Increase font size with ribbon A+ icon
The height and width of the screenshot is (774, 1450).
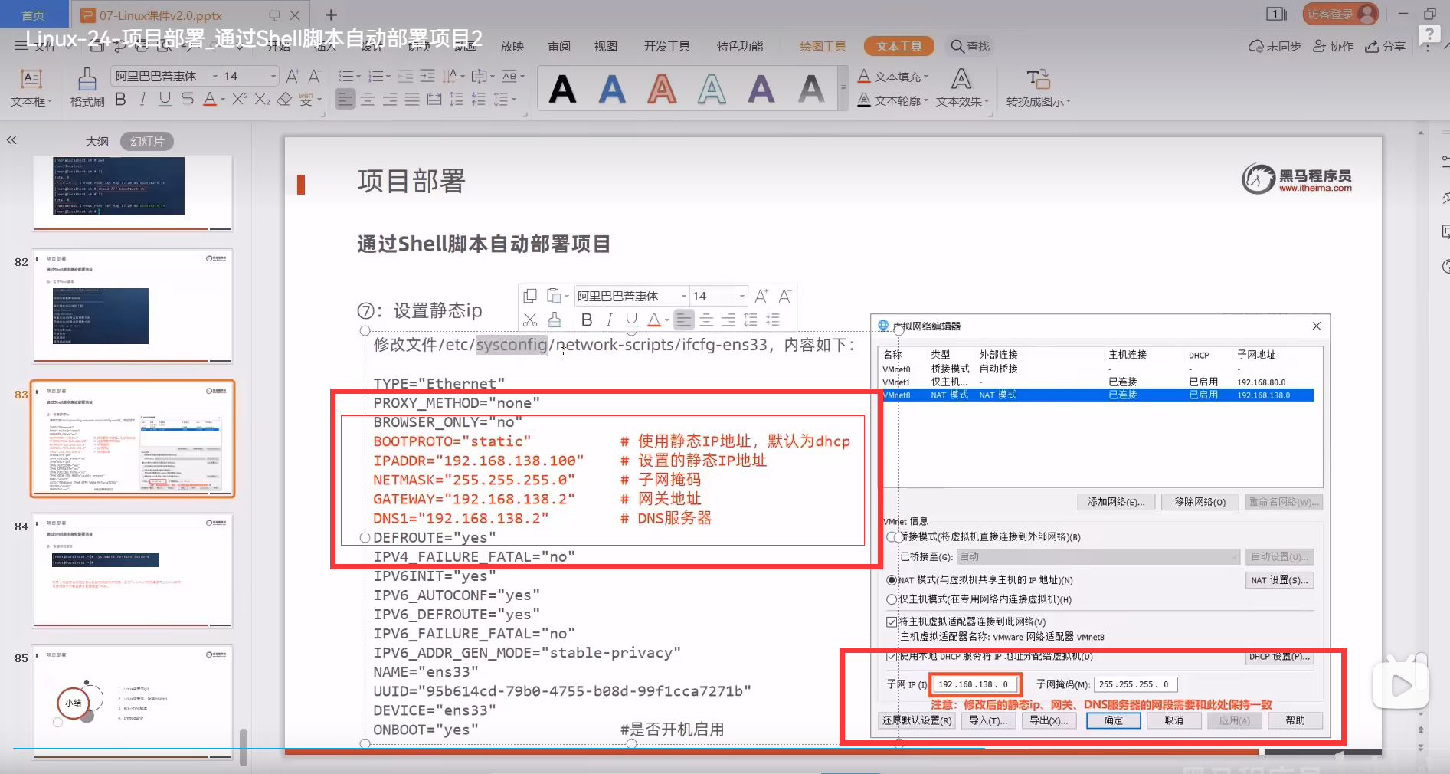point(293,77)
